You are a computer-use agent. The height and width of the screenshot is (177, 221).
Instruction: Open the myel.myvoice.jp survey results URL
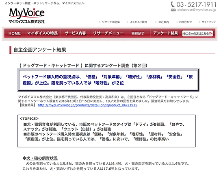[87, 105]
